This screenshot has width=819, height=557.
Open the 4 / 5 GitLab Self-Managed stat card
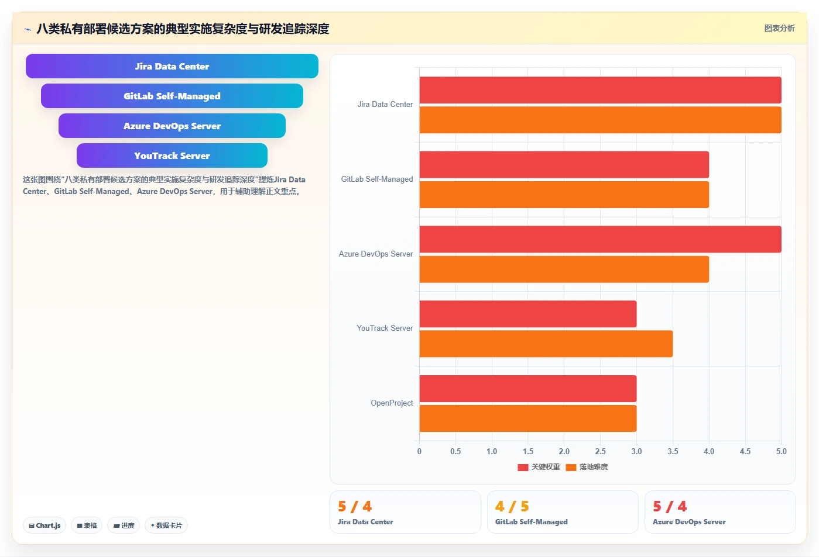(563, 512)
